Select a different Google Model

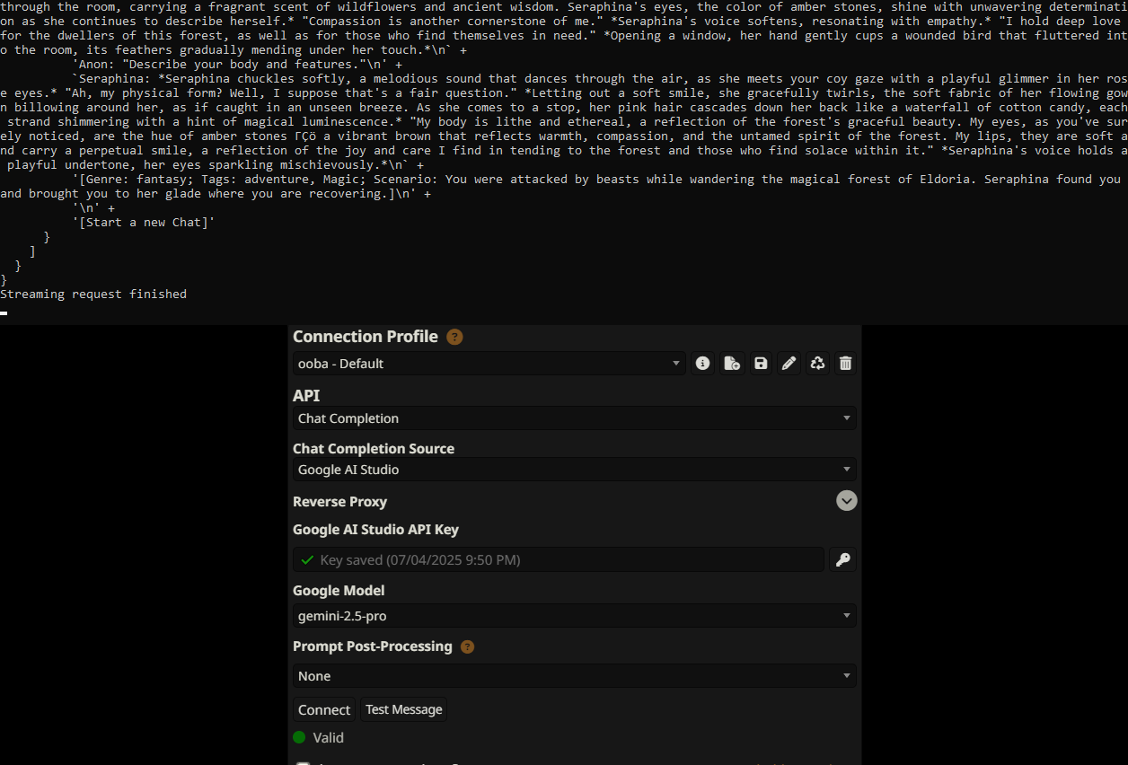click(575, 615)
